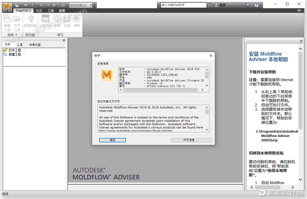The height and width of the screenshot is (199, 307).
Task: Open dropdown arrow beside help icon
Action: pyautogui.click(x=261, y=5)
